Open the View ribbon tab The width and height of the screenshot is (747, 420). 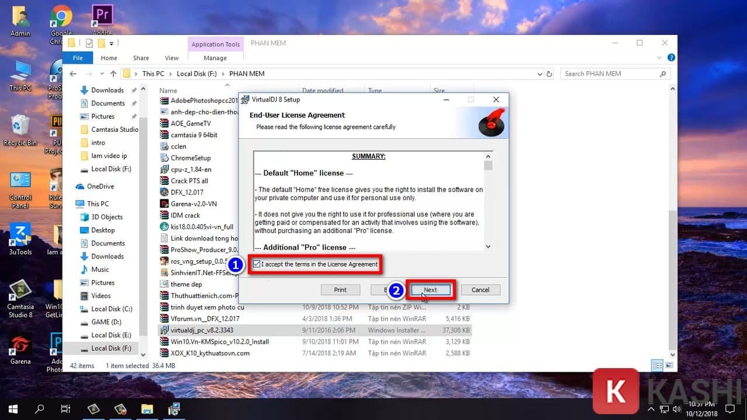coord(171,58)
